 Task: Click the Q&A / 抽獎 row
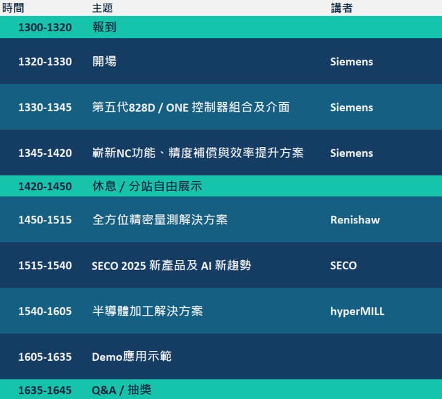[x=221, y=389]
